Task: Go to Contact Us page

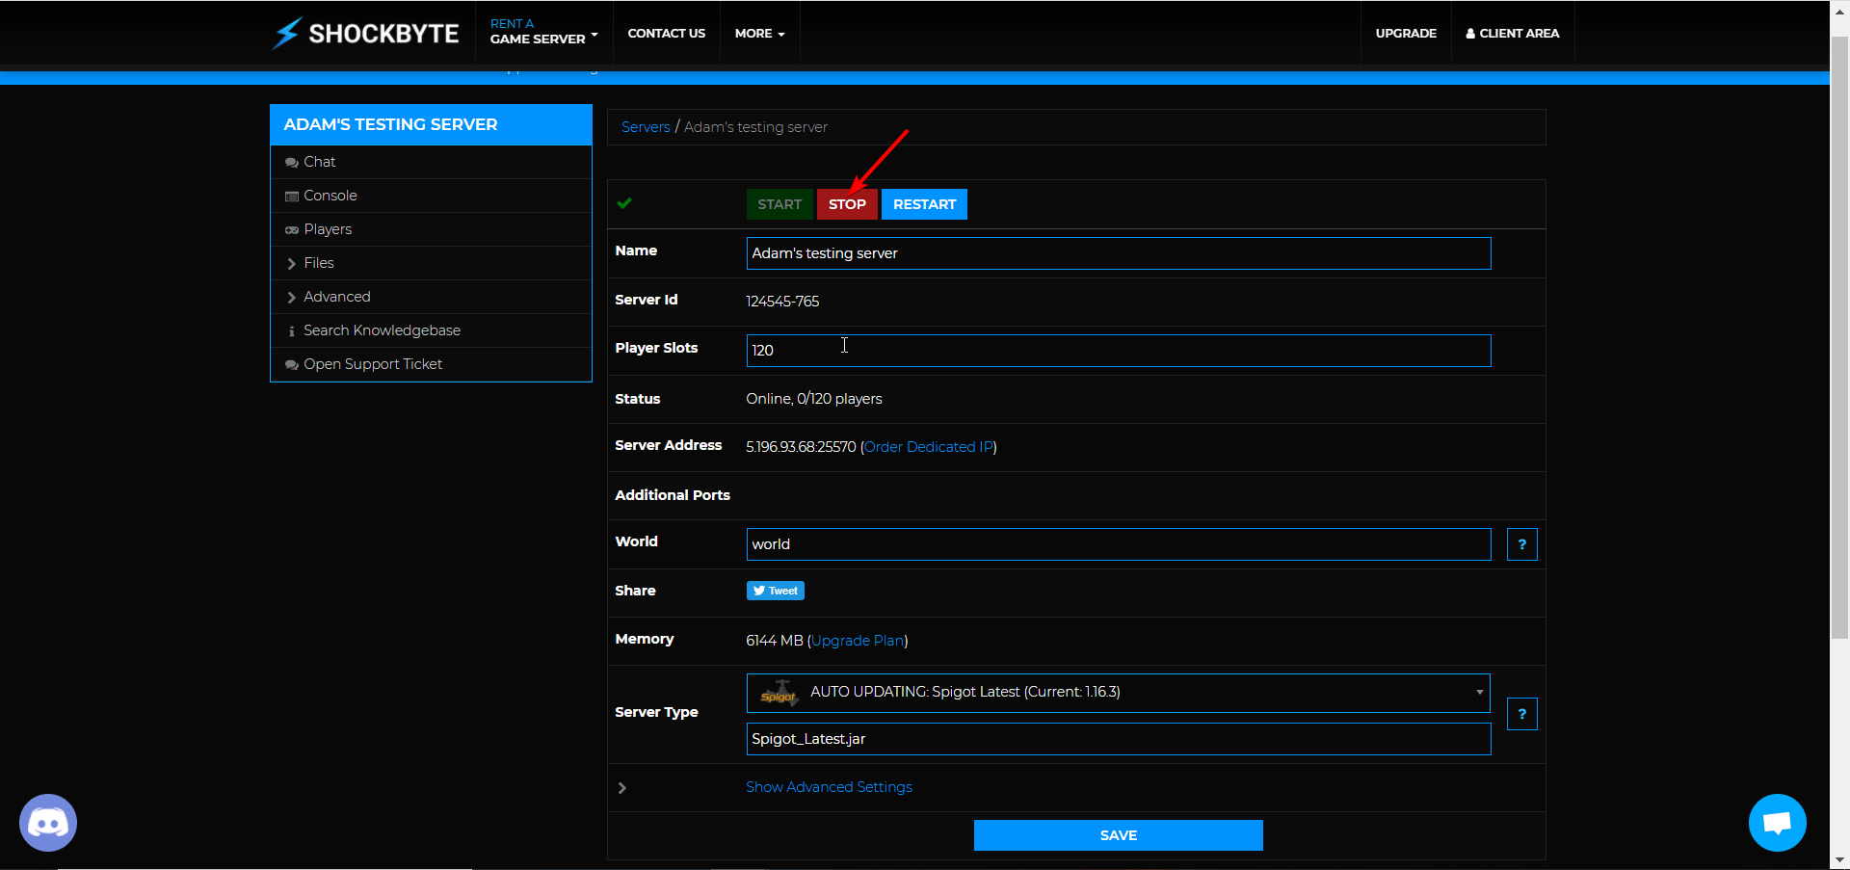Action: click(x=667, y=34)
